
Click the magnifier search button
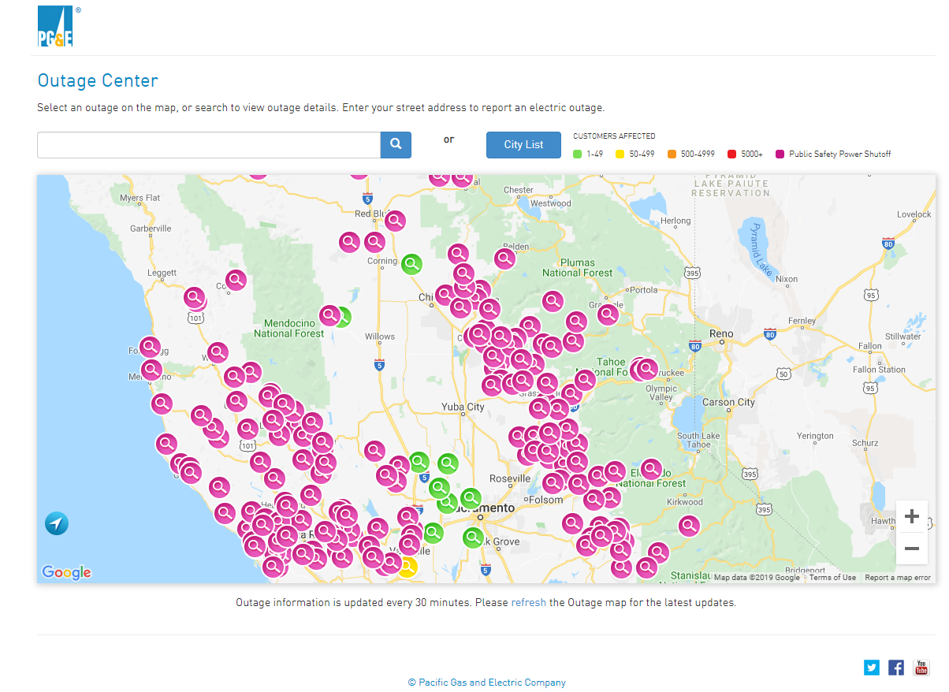pyautogui.click(x=396, y=145)
